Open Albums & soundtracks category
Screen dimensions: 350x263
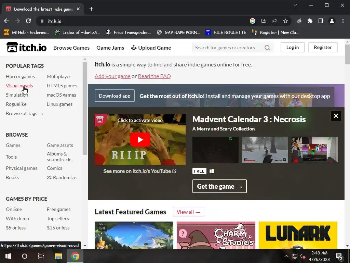59,156
